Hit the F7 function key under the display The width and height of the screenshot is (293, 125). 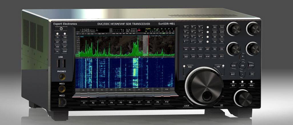point(139,102)
